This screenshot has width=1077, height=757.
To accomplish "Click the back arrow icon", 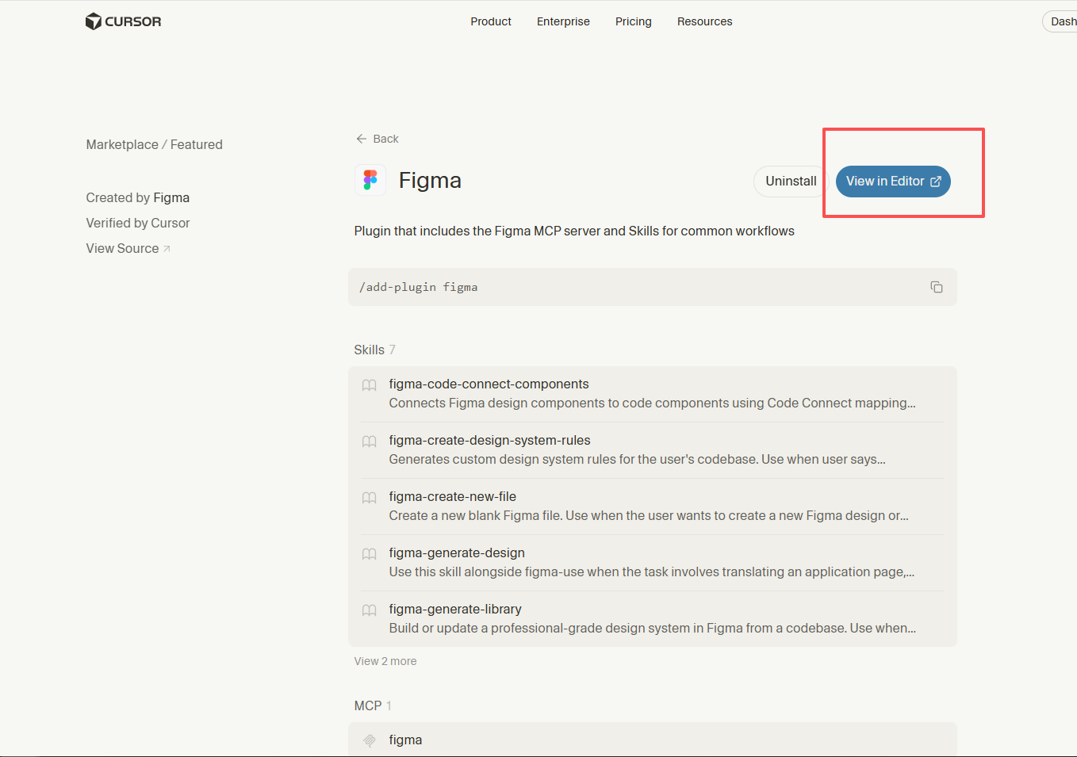I will click(x=362, y=139).
